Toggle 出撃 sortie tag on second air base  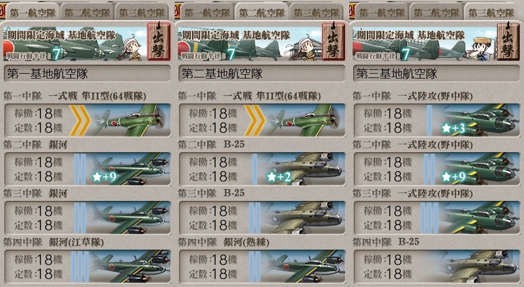coord(334,41)
